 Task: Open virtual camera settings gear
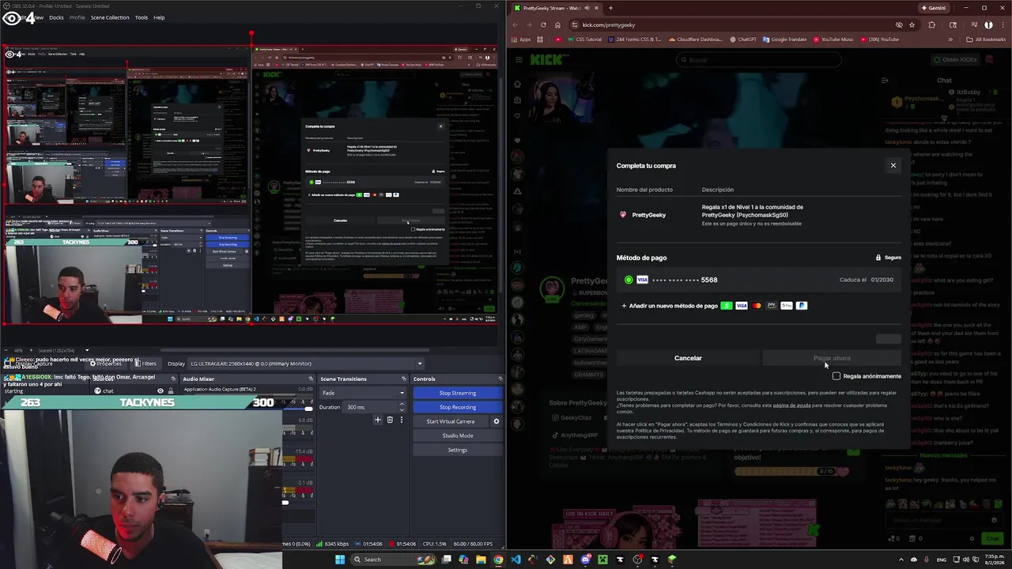pyautogui.click(x=497, y=421)
